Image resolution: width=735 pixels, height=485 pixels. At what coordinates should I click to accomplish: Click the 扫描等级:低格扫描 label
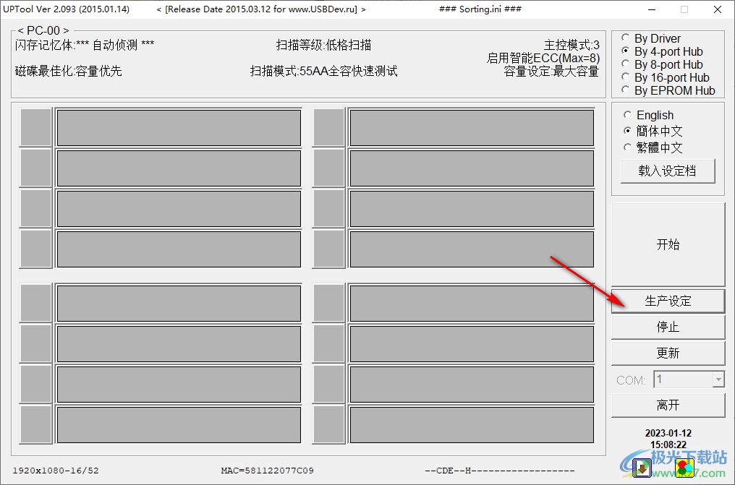pyautogui.click(x=323, y=45)
